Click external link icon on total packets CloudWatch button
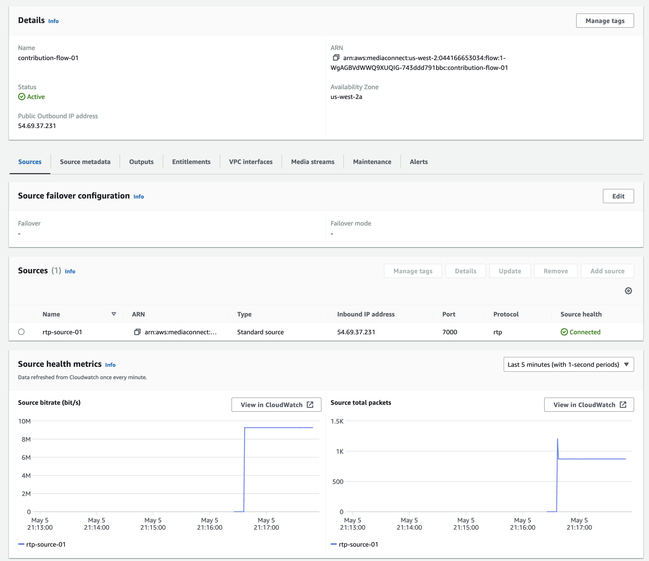This screenshot has width=649, height=561. coord(623,405)
